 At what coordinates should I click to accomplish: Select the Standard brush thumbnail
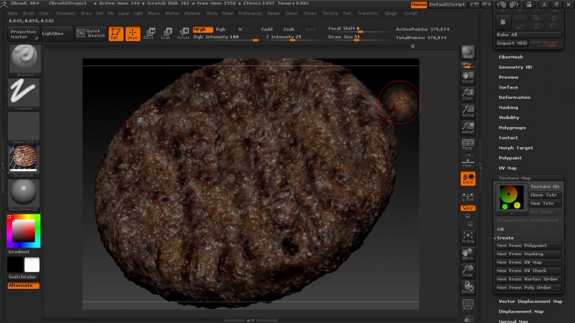[24, 59]
